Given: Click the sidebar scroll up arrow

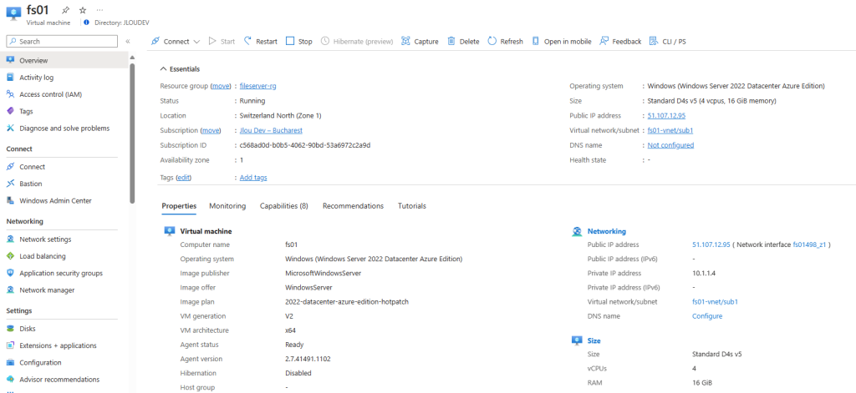Looking at the screenshot, I should [x=132, y=58].
